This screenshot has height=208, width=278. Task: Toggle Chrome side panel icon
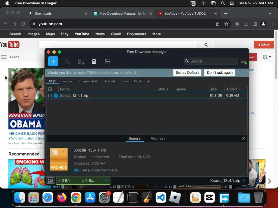click(255, 24)
